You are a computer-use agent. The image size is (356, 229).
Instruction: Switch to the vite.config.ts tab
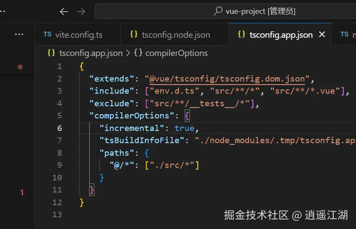[x=79, y=35]
